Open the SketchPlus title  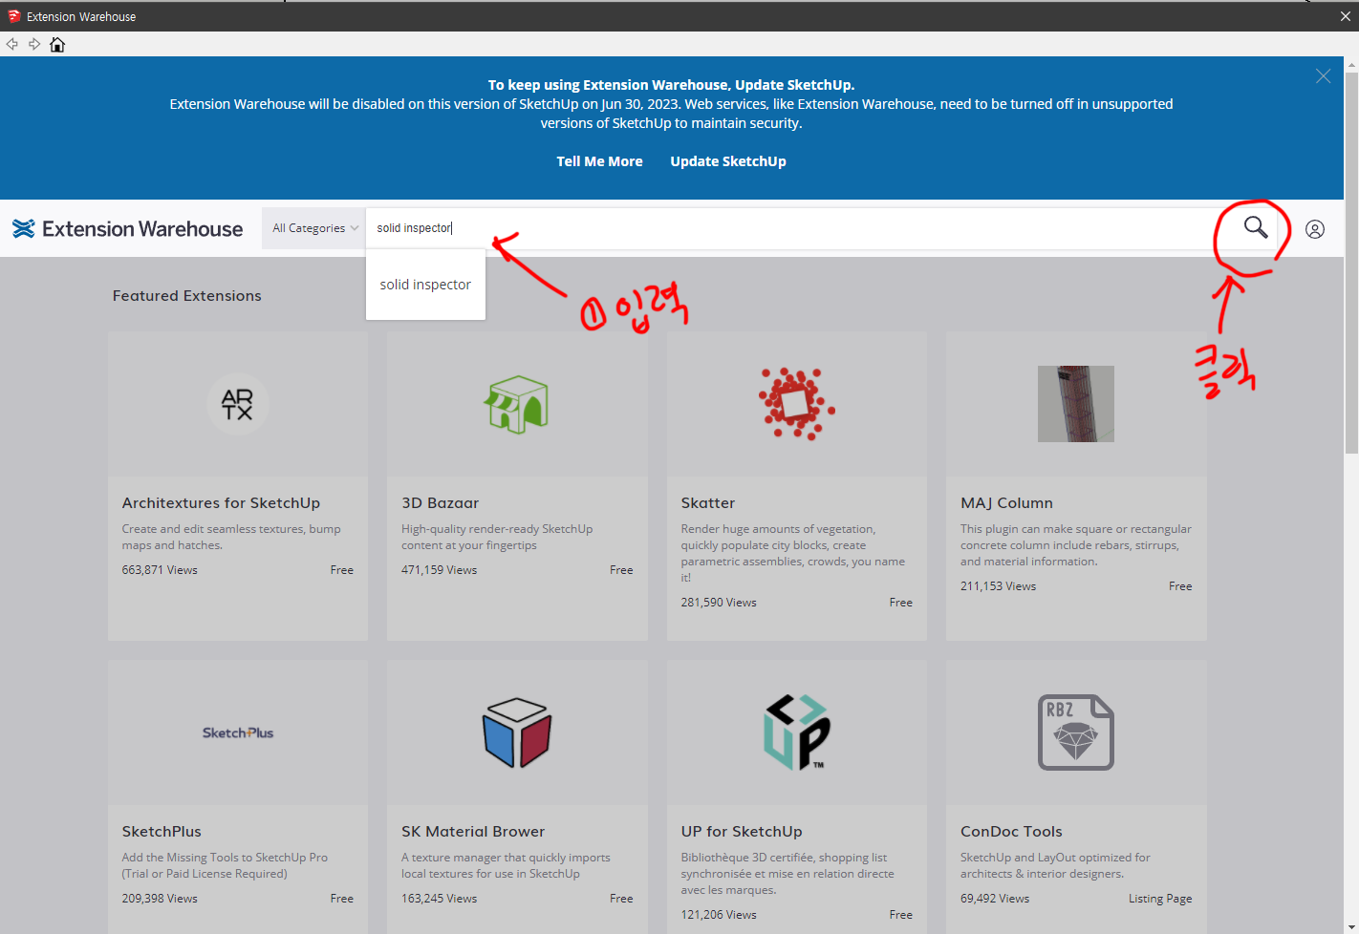click(162, 832)
